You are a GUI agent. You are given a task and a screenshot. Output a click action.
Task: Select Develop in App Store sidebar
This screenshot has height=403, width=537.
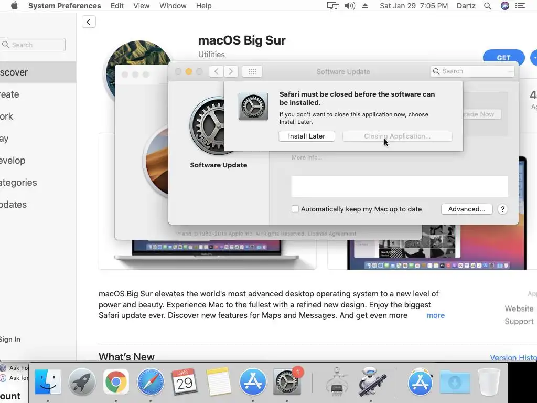coord(38,161)
